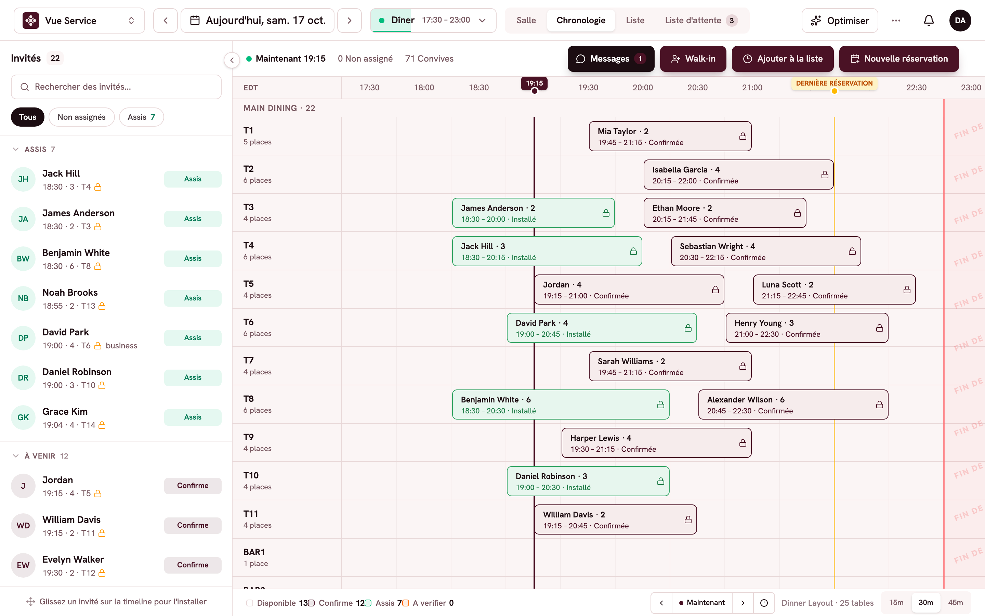Click lock icon on Luna Scott reservation
This screenshot has height=616, width=985.
[x=907, y=289]
